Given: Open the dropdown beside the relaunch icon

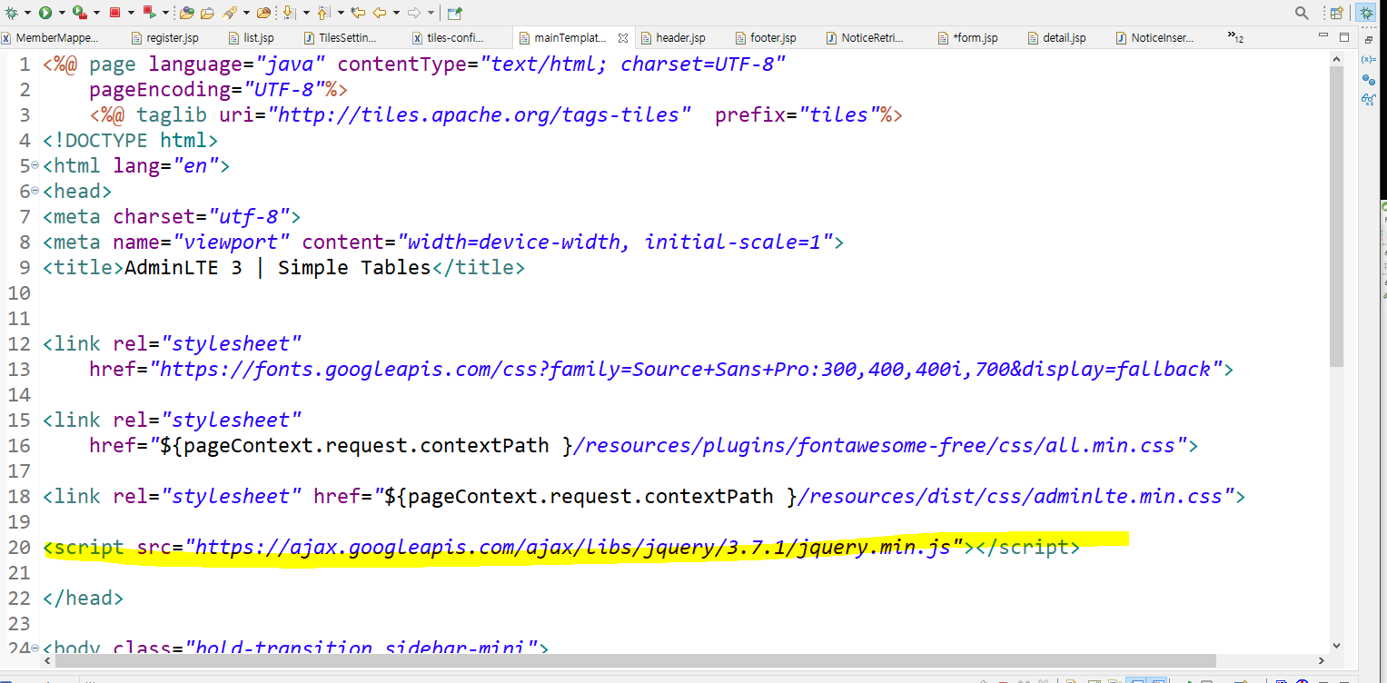Looking at the screenshot, I should [165, 13].
